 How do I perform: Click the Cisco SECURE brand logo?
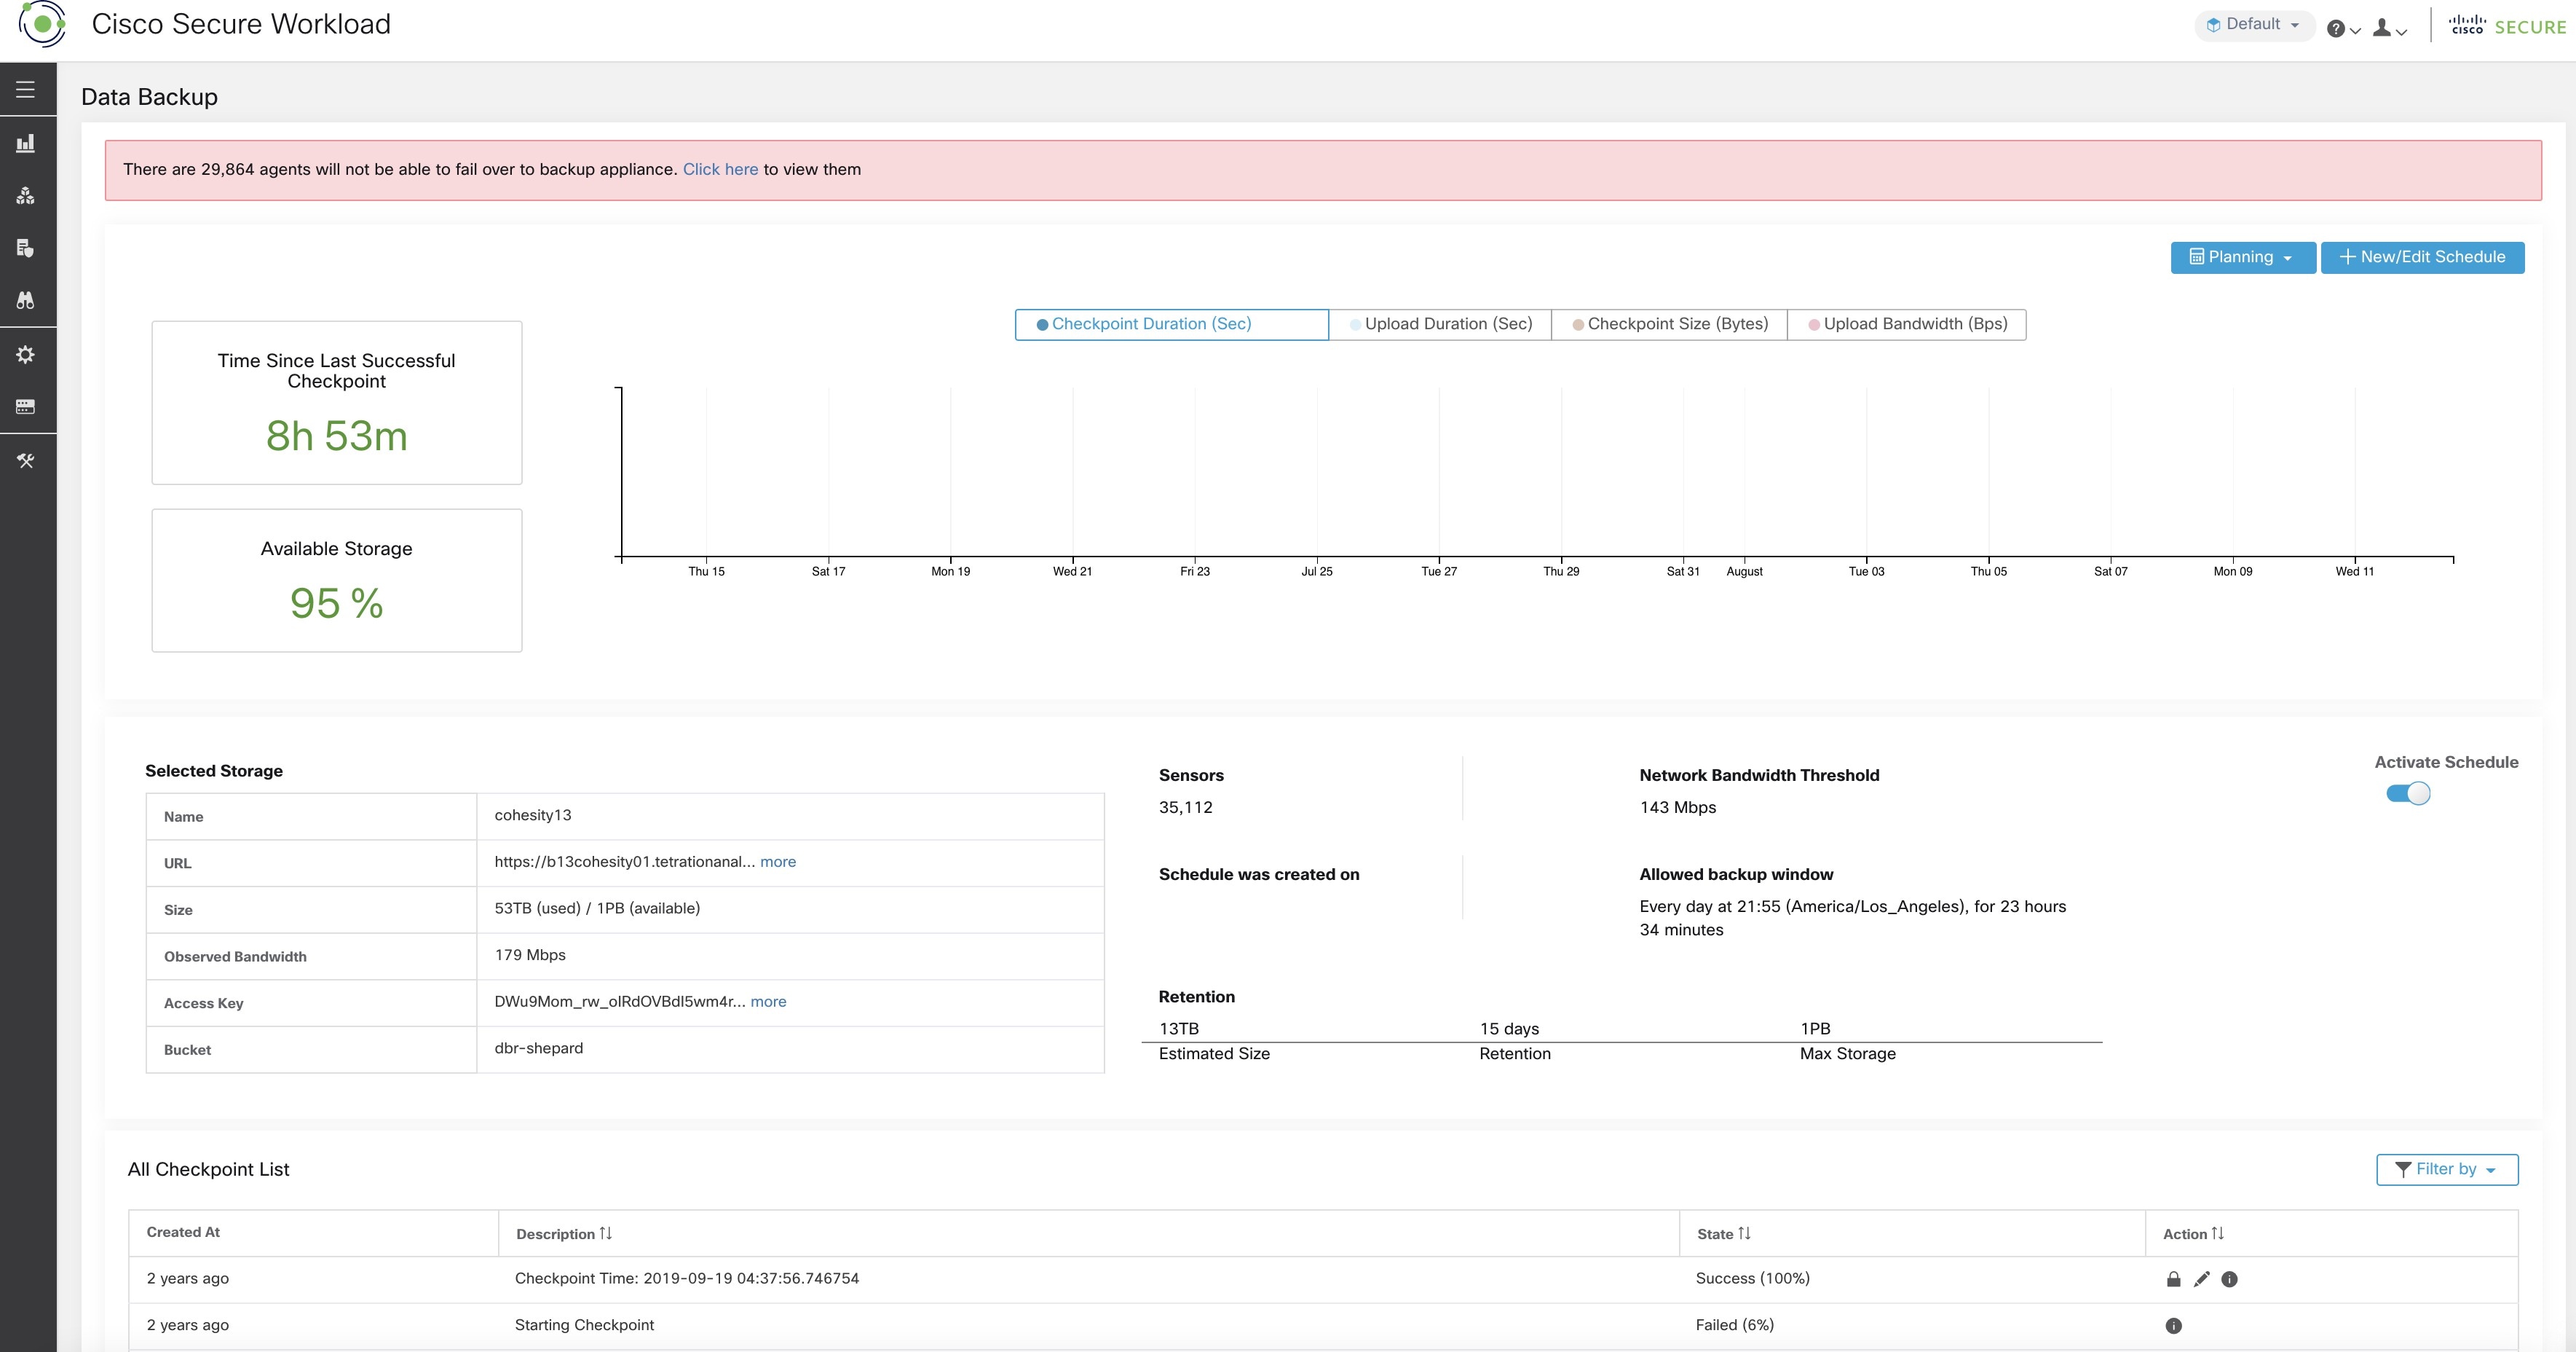click(x=2507, y=26)
